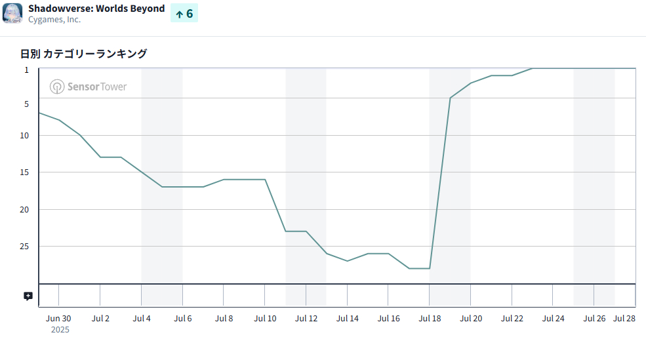Click the steep rising line segment after Jul 18
This screenshot has width=646, height=341.
pos(439,184)
